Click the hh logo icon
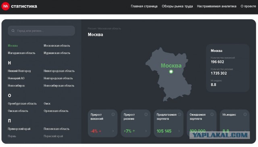The image size is (258, 147). (x=5, y=6)
